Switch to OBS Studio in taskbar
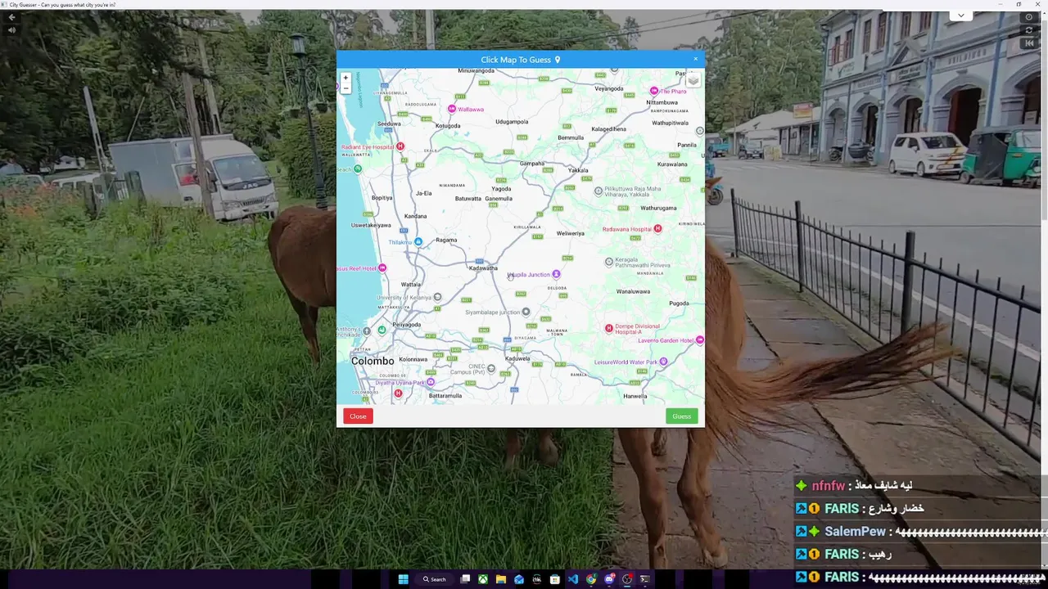This screenshot has height=589, width=1048. coord(627,579)
